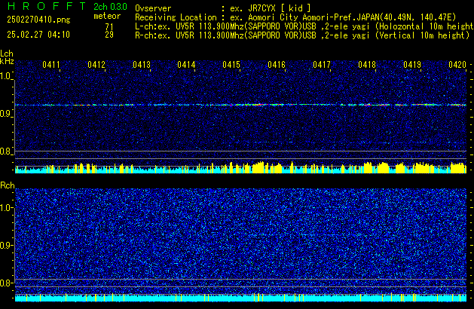Select the meteor count value 71
The width and height of the screenshot is (474, 309).
pos(109,26)
